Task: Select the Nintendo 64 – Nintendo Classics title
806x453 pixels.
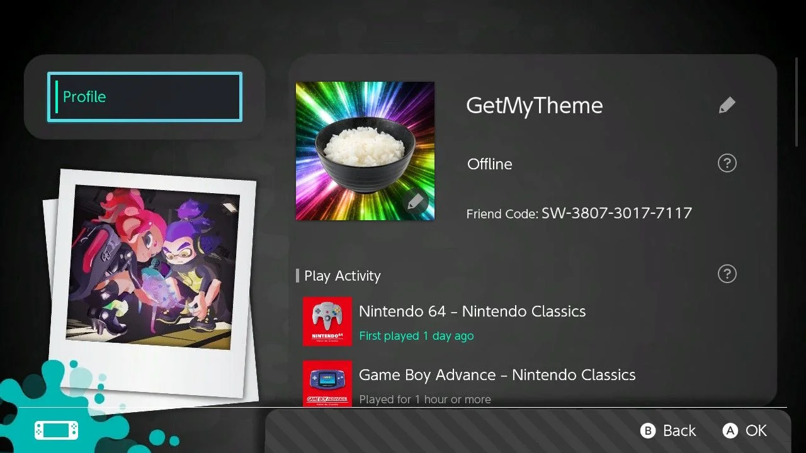Action: tap(472, 311)
